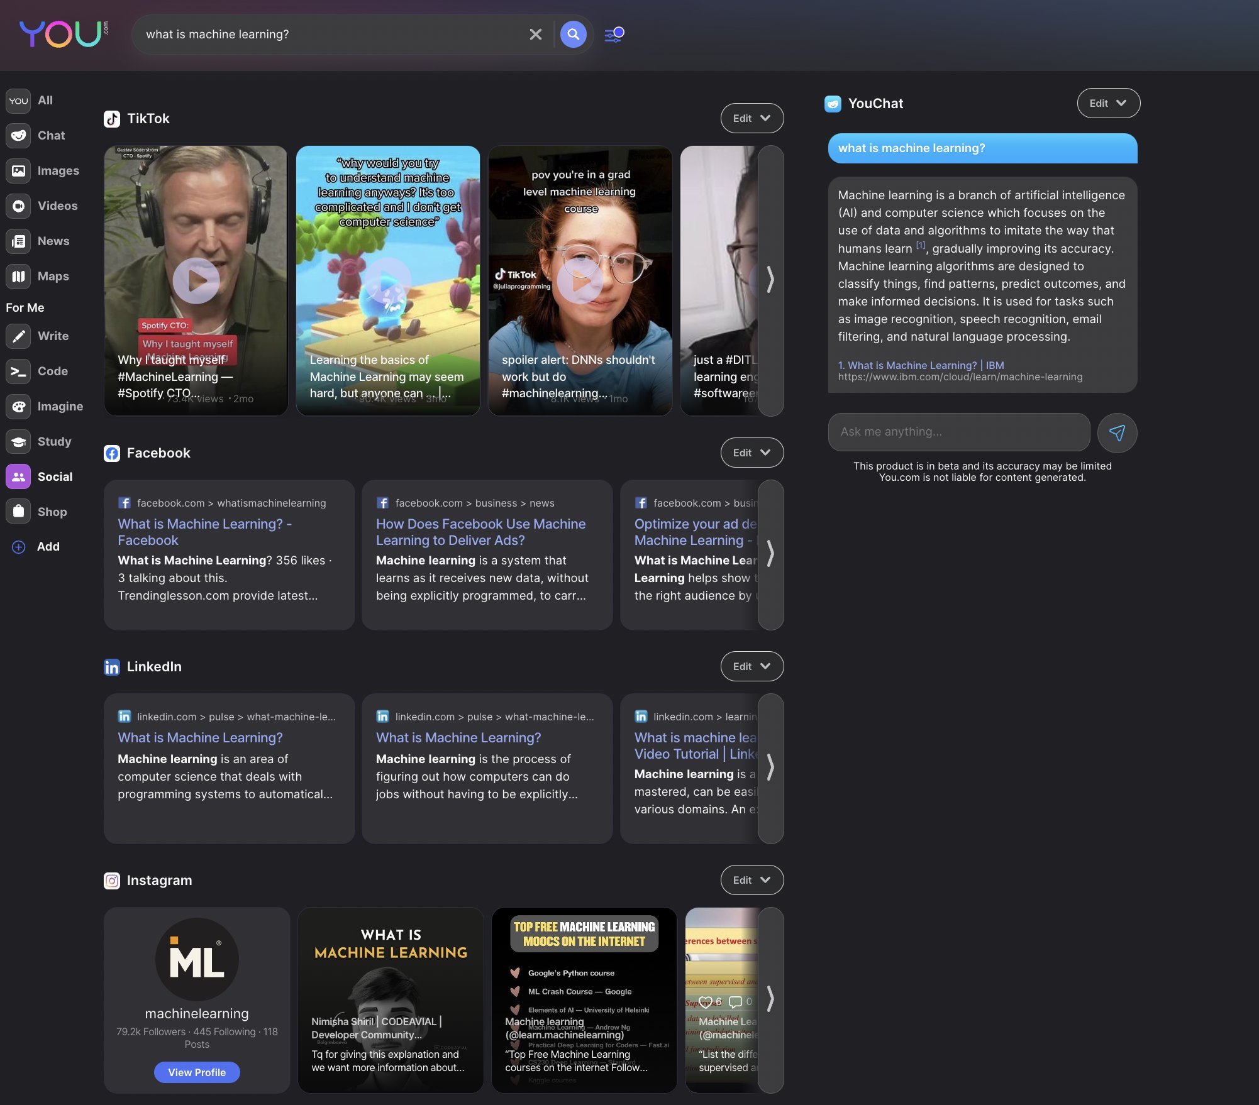The width and height of the screenshot is (1259, 1105).
Task: Expand the YouChat Edit dropdown
Action: point(1108,103)
